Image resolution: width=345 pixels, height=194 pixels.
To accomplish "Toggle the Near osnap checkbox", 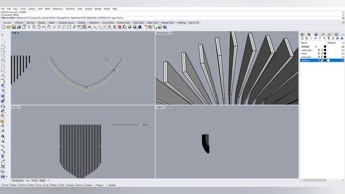I will click(11, 185).
